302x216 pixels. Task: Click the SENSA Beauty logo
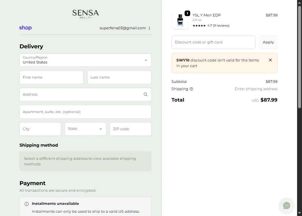tap(86, 14)
